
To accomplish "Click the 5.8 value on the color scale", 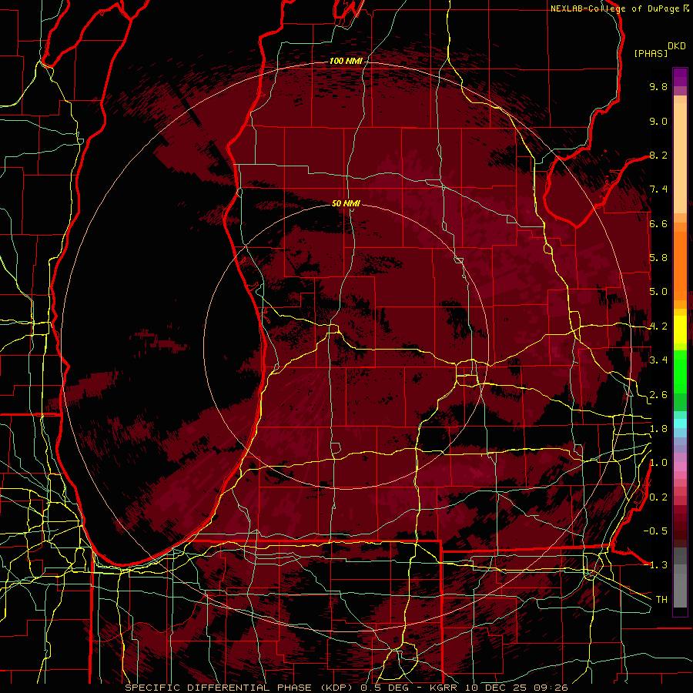I will [658, 258].
